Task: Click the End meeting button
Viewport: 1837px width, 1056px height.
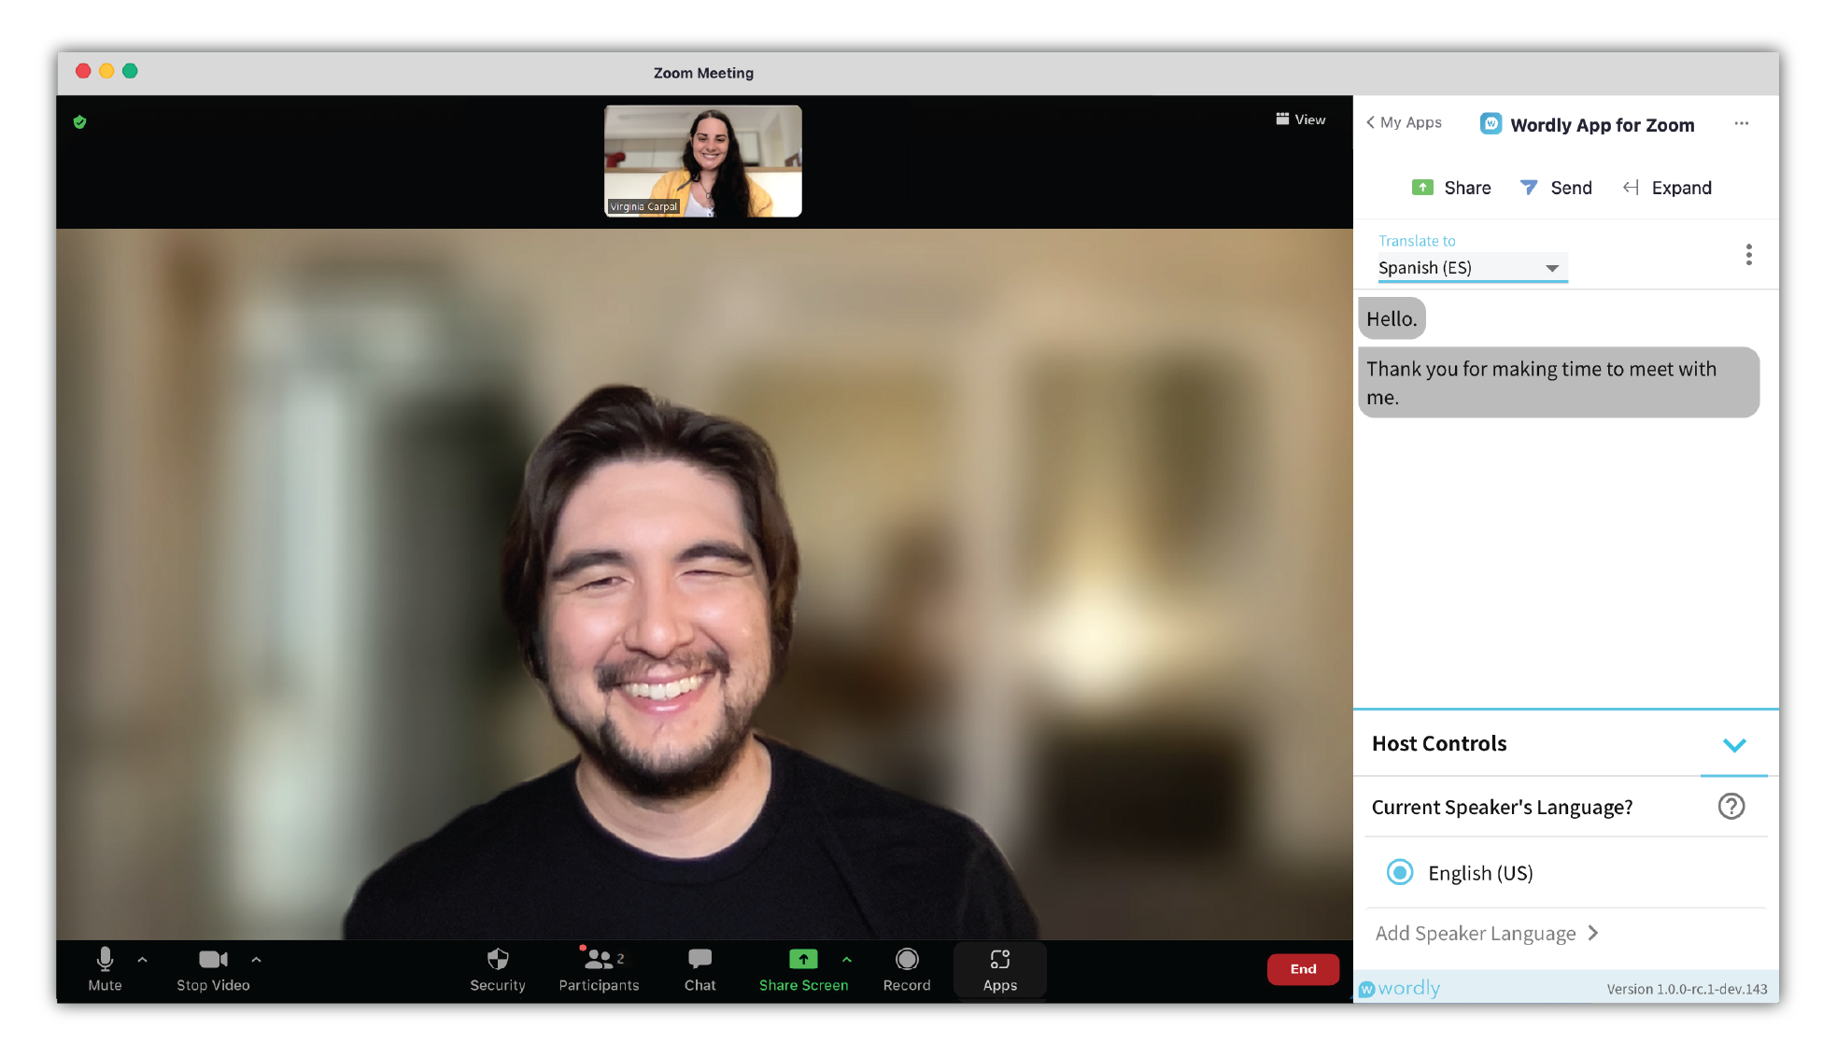Action: 1306,965
